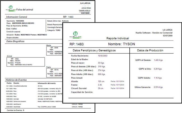Click large 'RP: 1483' in Reporte Individual
This screenshot has width=182, height=113.
click(77, 44)
